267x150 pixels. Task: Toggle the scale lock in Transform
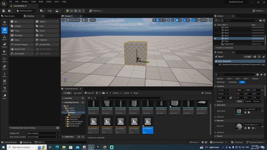(231, 97)
